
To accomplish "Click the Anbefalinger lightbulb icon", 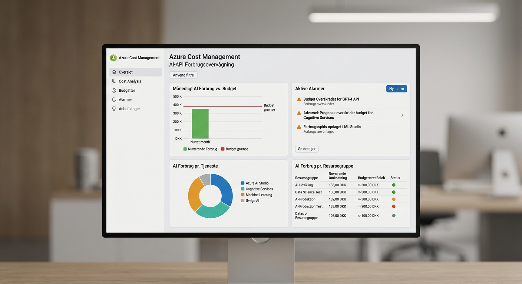I will tap(114, 109).
